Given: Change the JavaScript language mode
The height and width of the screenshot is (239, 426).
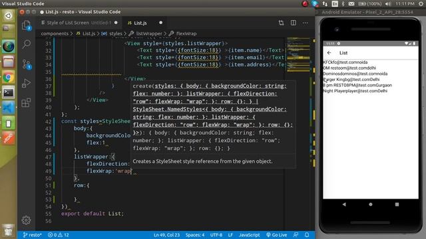Looking at the screenshot, I should 249,235.
